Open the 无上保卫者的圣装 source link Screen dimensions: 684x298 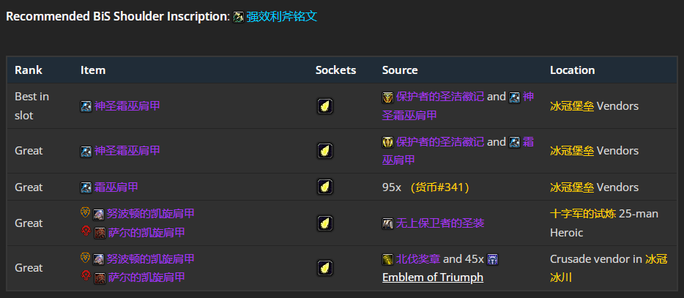(439, 223)
